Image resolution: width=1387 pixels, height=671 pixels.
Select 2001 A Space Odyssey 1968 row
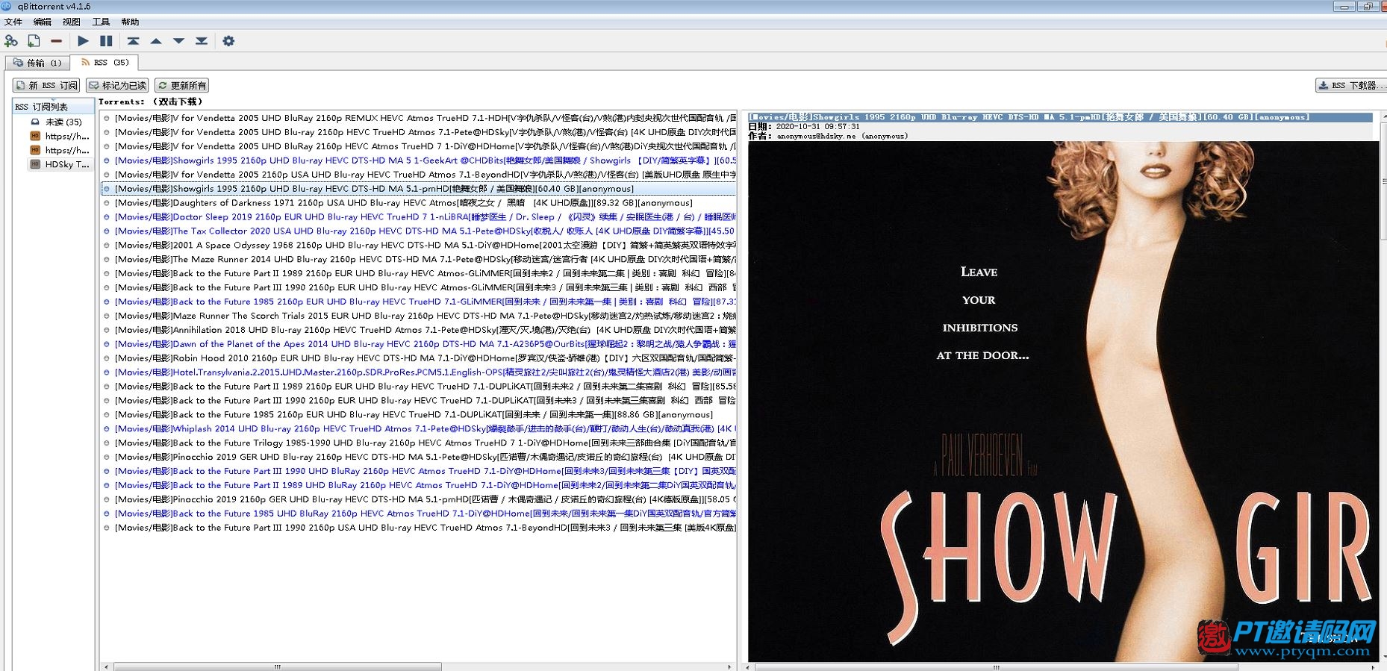[x=419, y=245]
